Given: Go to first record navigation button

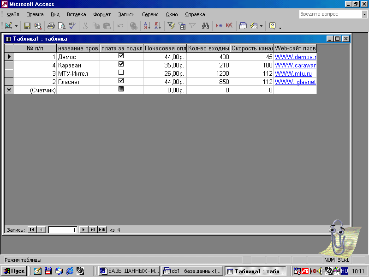Looking at the screenshot, I should (x=32, y=229).
